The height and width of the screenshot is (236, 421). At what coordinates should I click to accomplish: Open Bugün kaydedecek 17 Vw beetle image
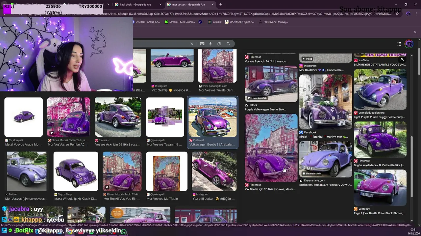(380, 140)
